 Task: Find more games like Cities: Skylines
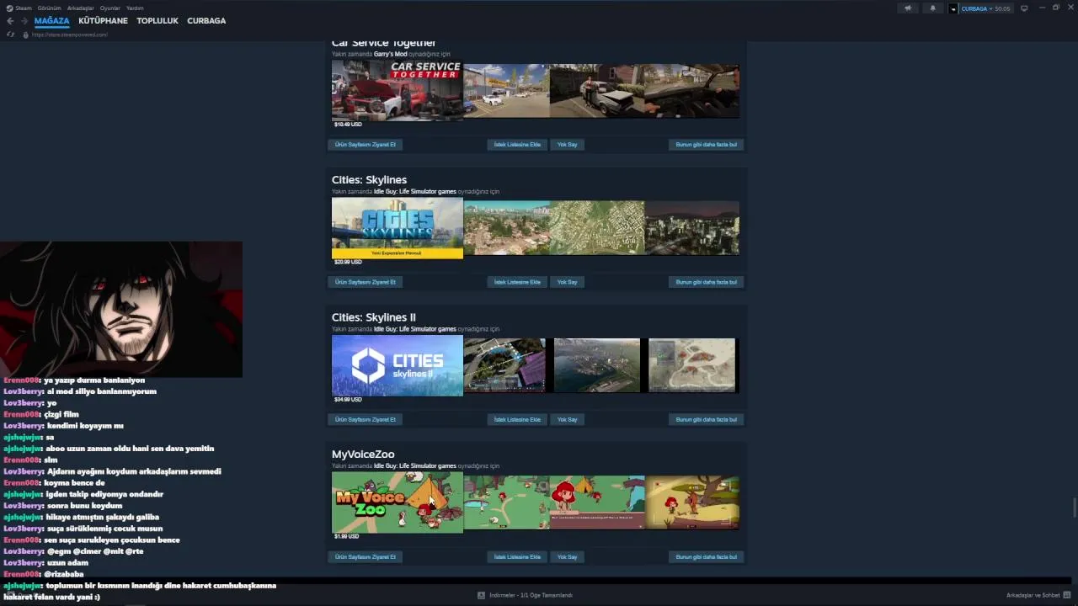coord(706,282)
